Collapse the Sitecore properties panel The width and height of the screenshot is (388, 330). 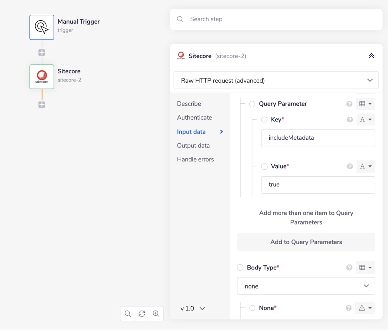click(371, 56)
